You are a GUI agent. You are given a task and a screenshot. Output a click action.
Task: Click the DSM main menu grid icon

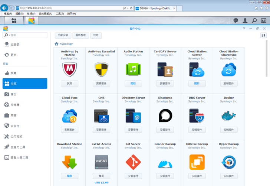[x=14, y=21]
